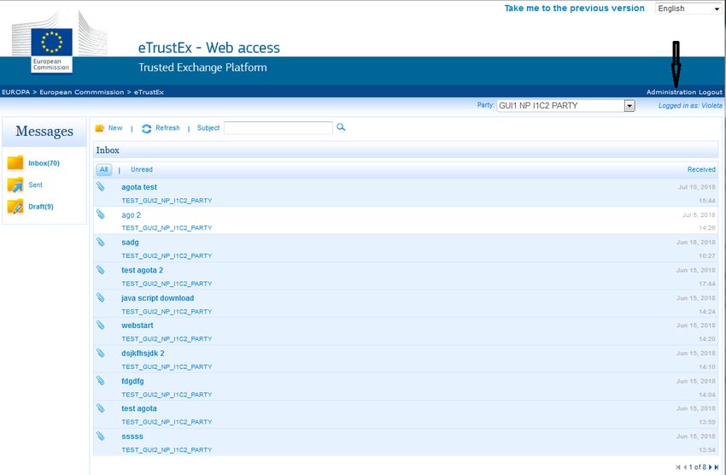
Task: Open Draft(9) folder link
Action: click(41, 207)
